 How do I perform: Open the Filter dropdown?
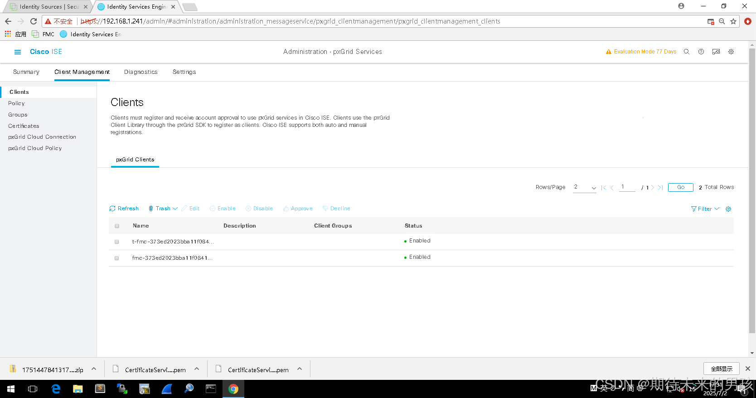click(x=705, y=209)
